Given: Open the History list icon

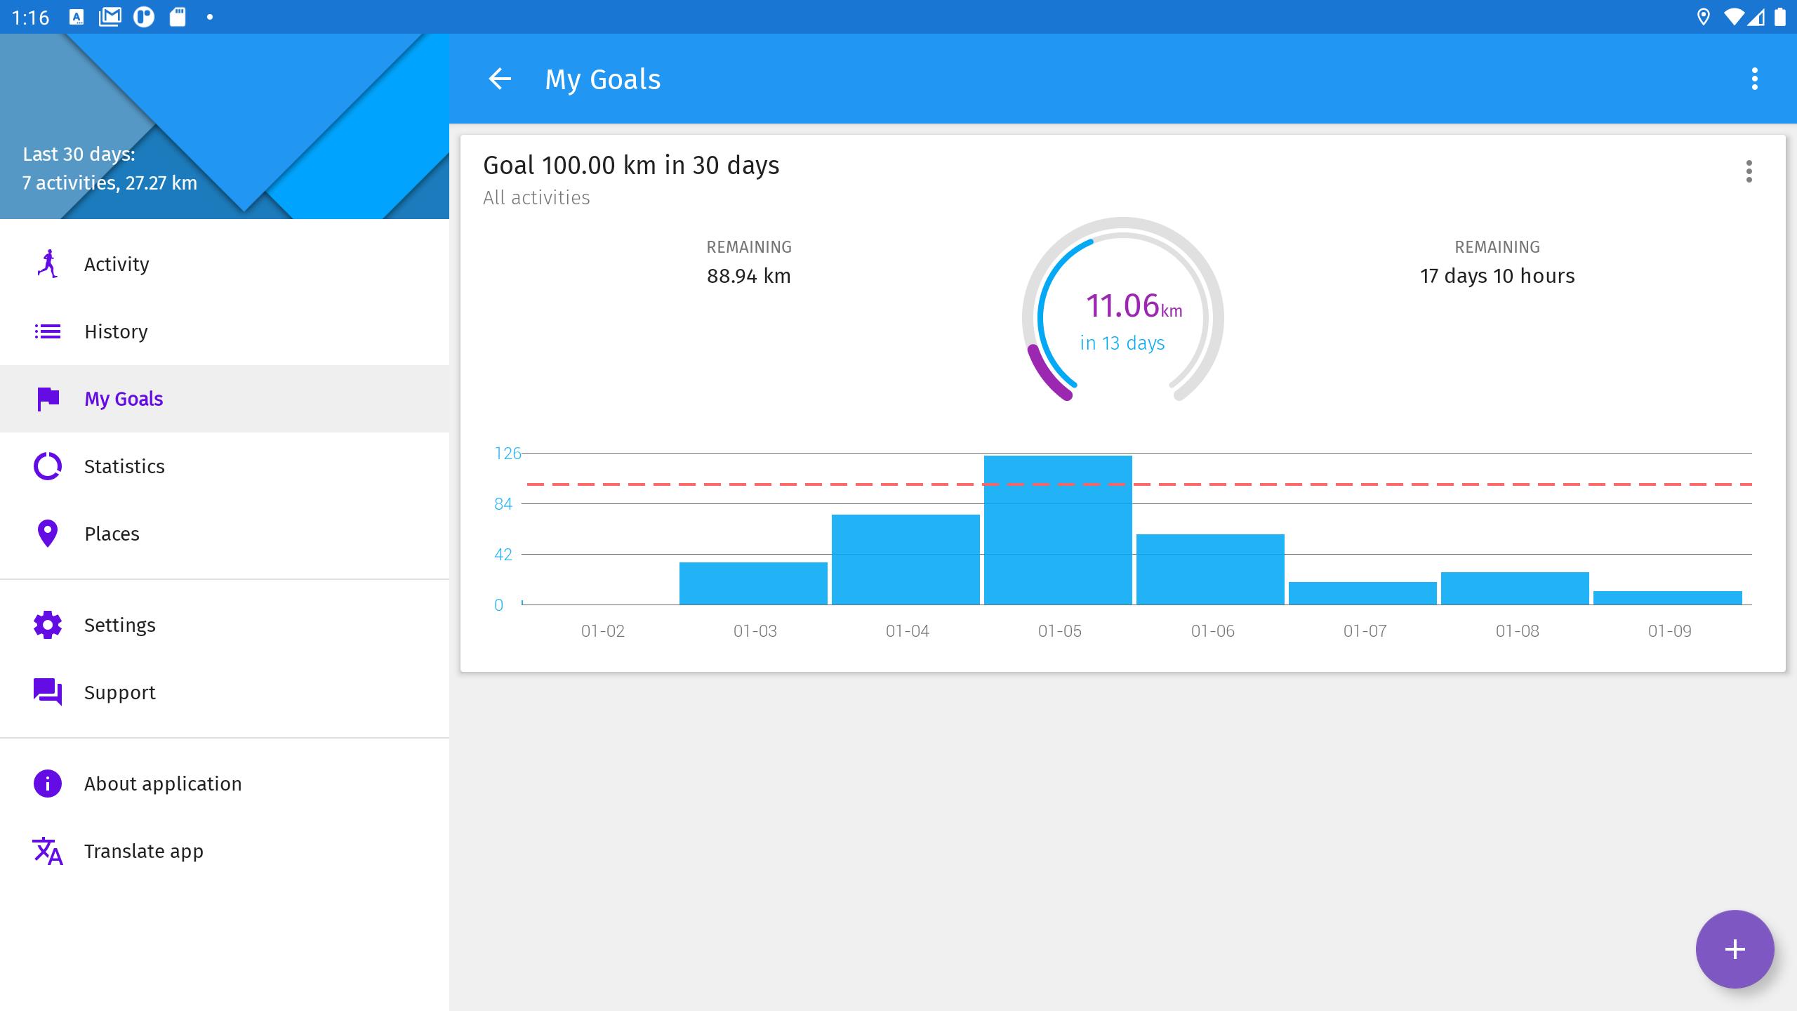Looking at the screenshot, I should pos(48,331).
